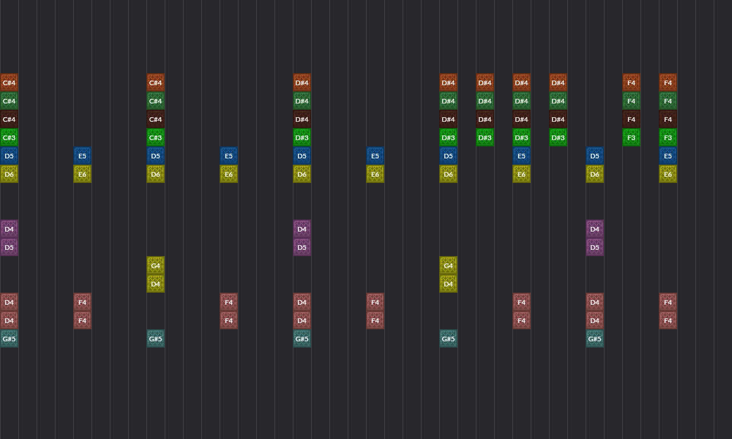This screenshot has height=439, width=732.
Task: Select the dark red D#4 note mid-screen
Action: (448, 119)
